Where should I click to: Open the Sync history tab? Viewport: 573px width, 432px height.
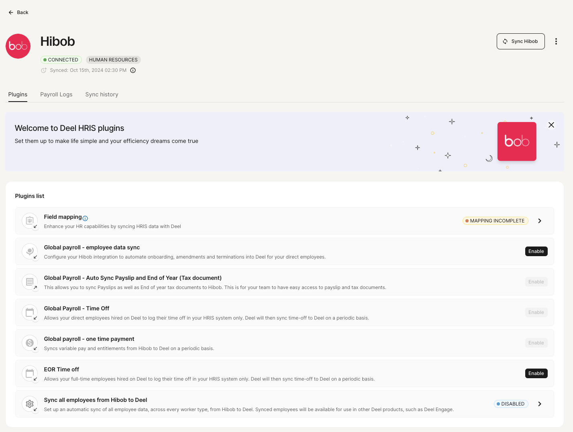102,94
